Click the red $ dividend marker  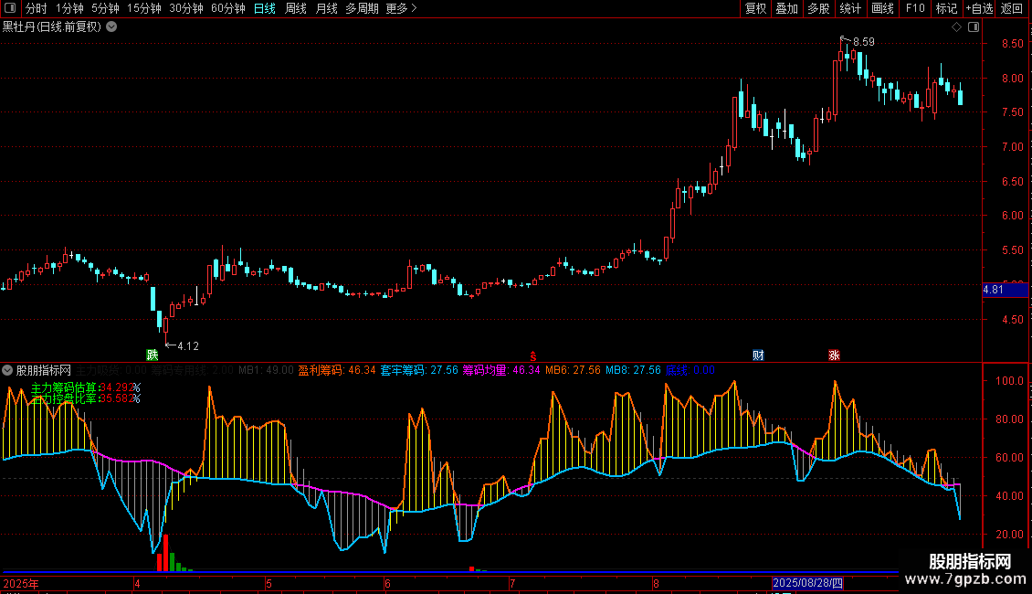[x=532, y=355]
